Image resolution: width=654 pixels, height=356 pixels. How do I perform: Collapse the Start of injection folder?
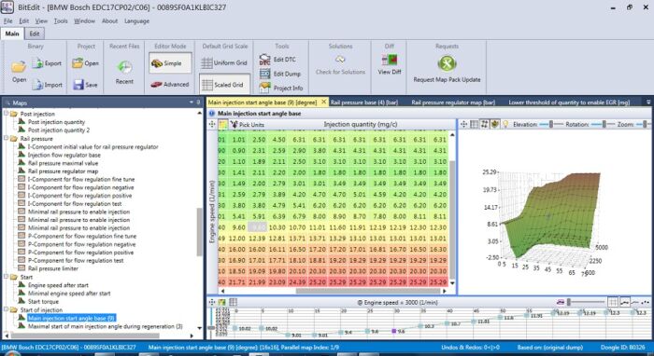pos(7,309)
